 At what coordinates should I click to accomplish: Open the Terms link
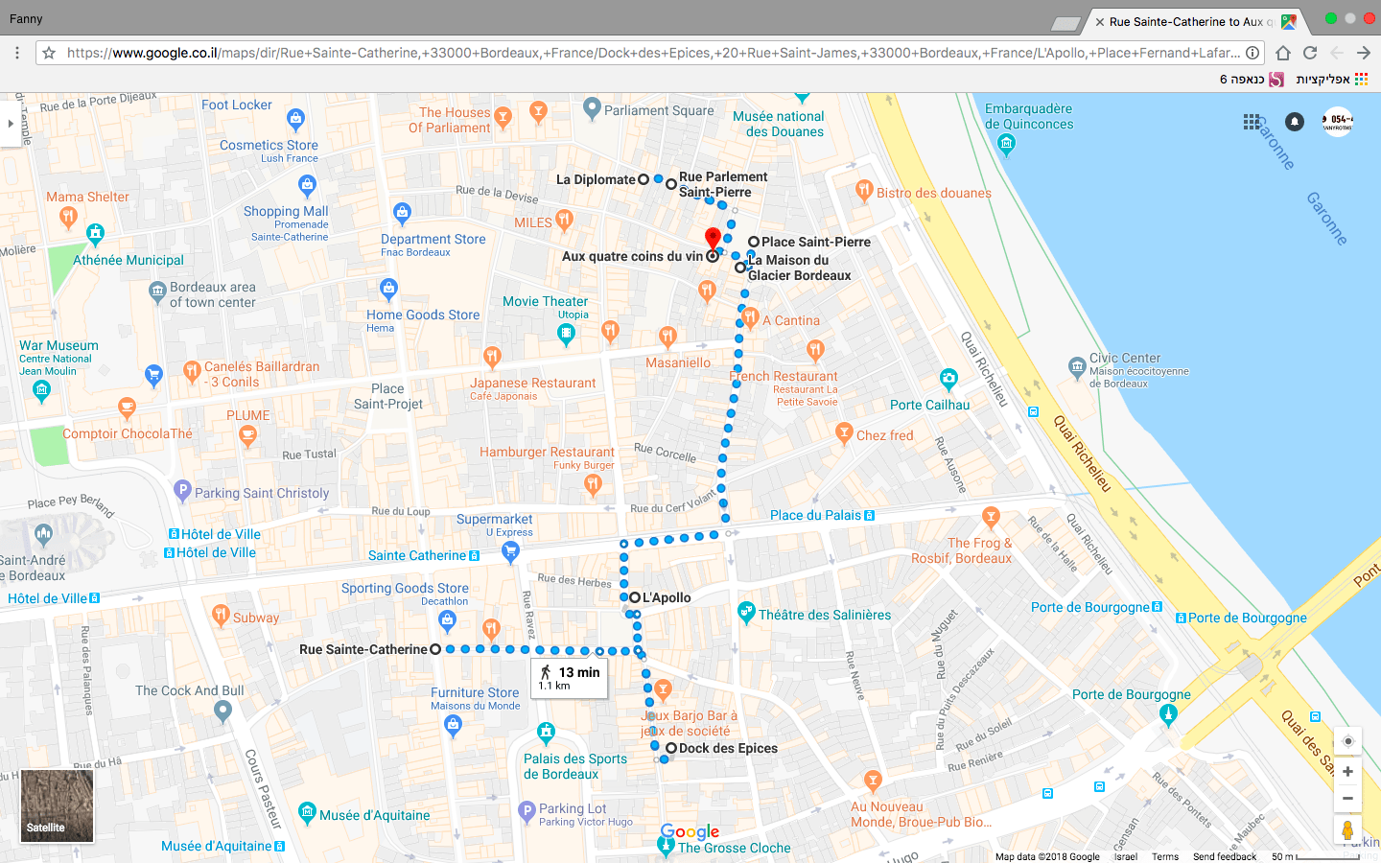1165,856
